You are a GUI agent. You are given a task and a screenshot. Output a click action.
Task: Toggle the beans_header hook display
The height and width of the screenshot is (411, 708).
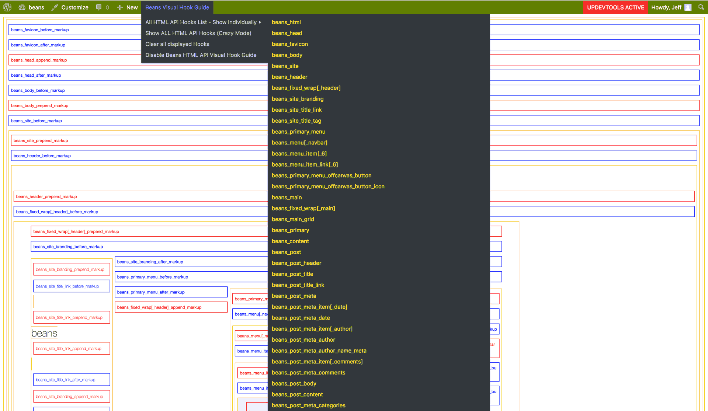pyautogui.click(x=289, y=77)
